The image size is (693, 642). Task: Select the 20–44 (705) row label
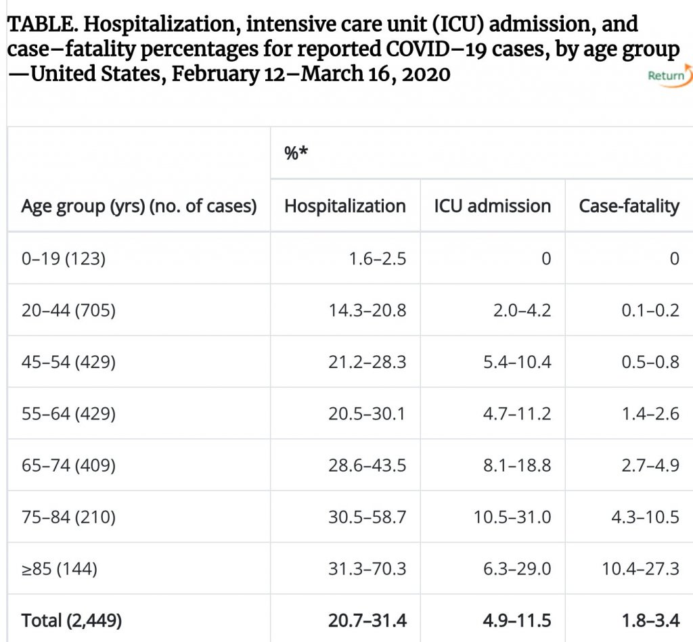click(68, 311)
